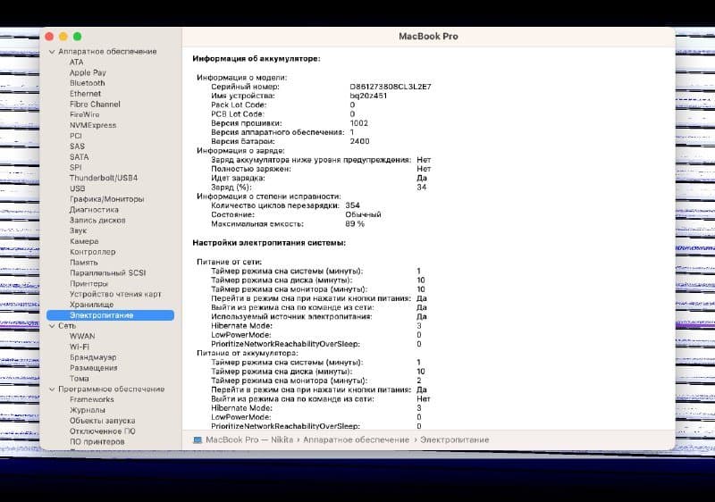The image size is (715, 502).
Task: Click firmware version value 1002
Action: [x=359, y=123]
